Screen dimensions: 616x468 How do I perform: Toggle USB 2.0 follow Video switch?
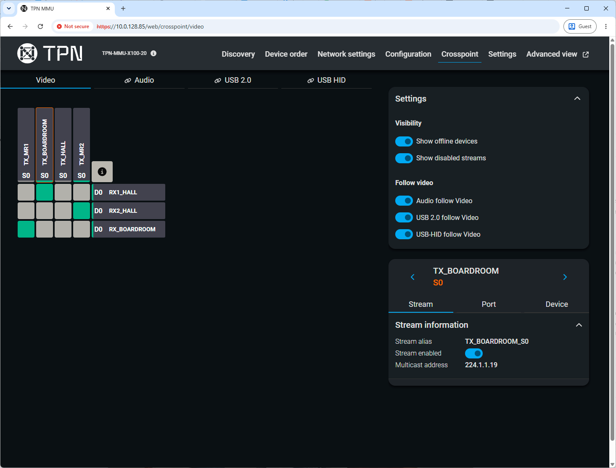(x=404, y=218)
